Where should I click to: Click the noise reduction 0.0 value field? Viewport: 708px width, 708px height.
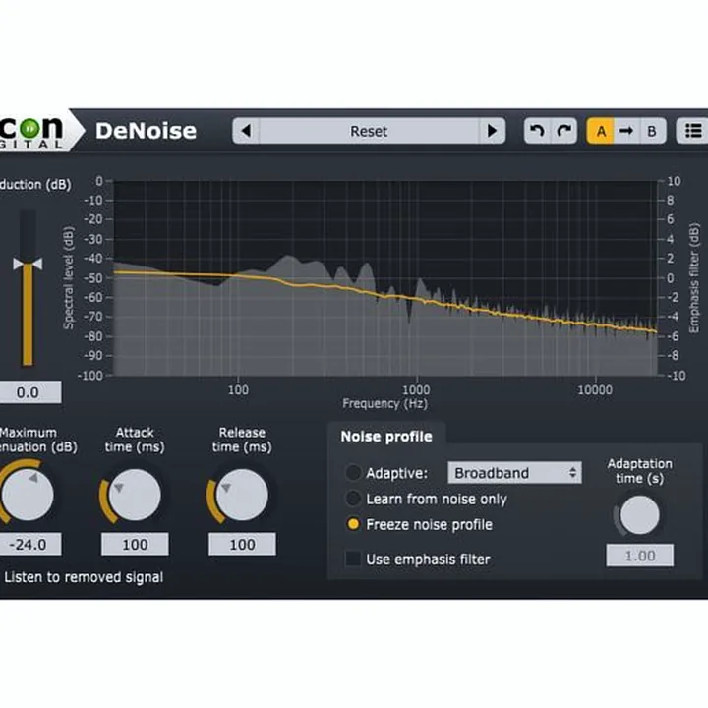click(x=29, y=392)
